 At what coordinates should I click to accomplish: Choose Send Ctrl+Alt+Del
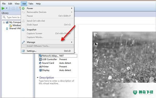[x=48, y=21]
